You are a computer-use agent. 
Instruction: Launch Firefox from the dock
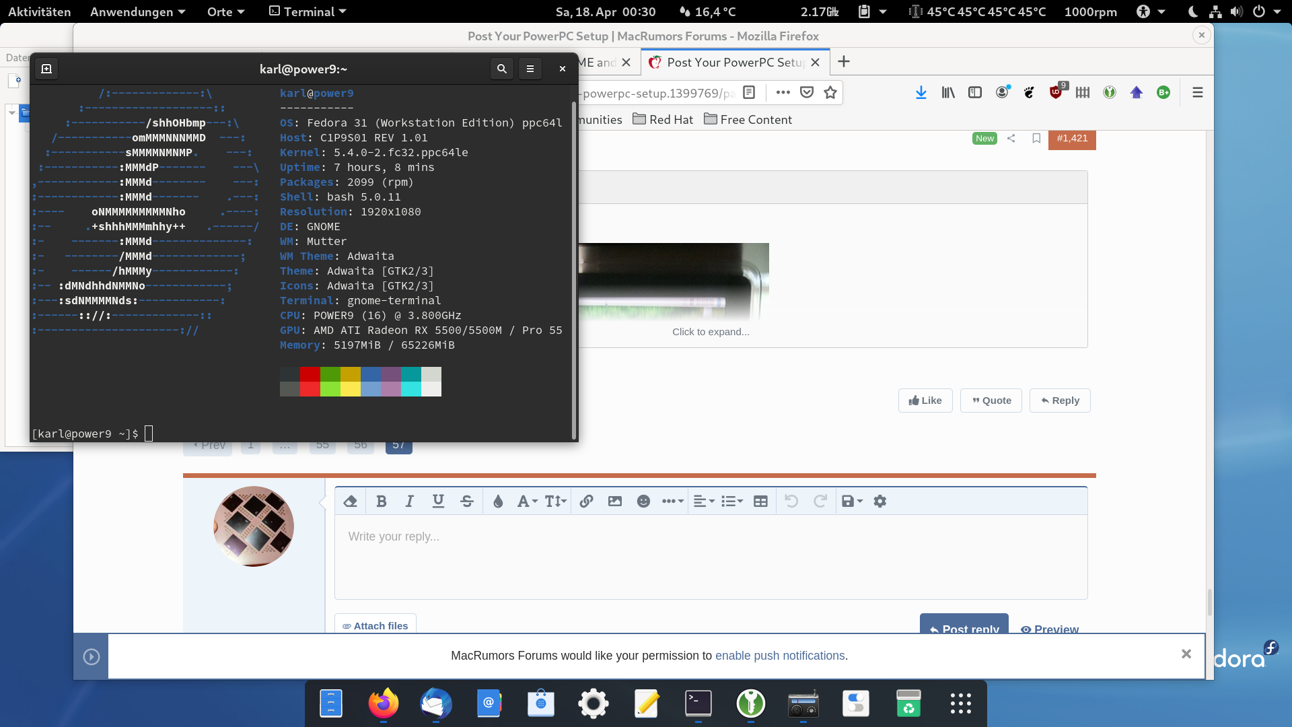click(383, 704)
